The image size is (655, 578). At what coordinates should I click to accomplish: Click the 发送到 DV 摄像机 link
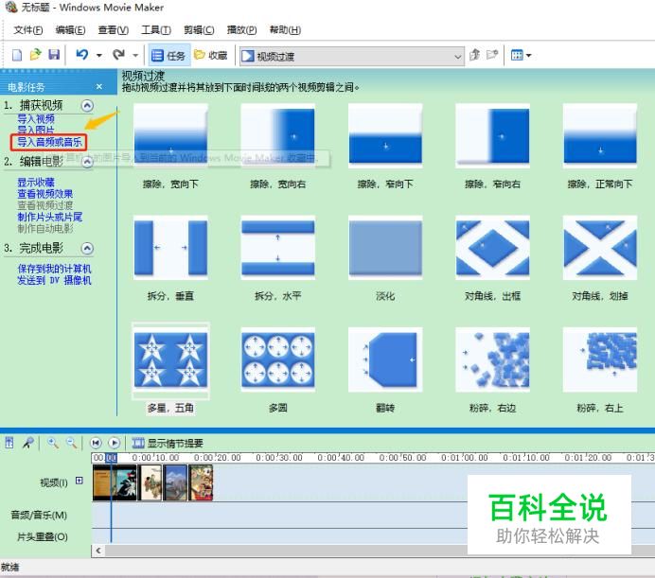(54, 280)
